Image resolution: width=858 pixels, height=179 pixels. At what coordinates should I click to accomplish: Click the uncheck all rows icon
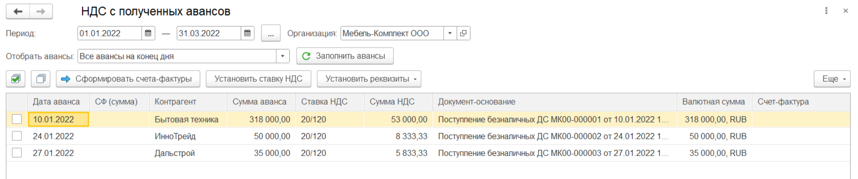(x=41, y=79)
